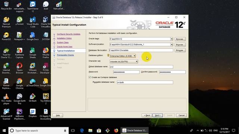Click the Pluggable database name field
This screenshot has height=134, width=239.
pyautogui.click(x=145, y=82)
